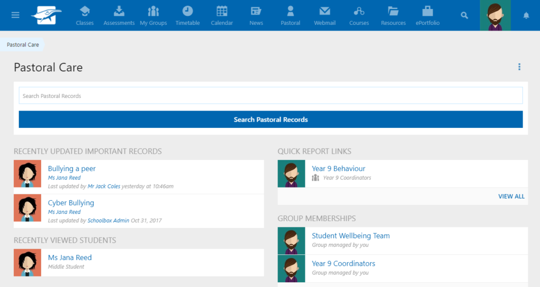This screenshot has height=287, width=540.
Task: Click the Schoolbox home logo
Action: (x=46, y=15)
